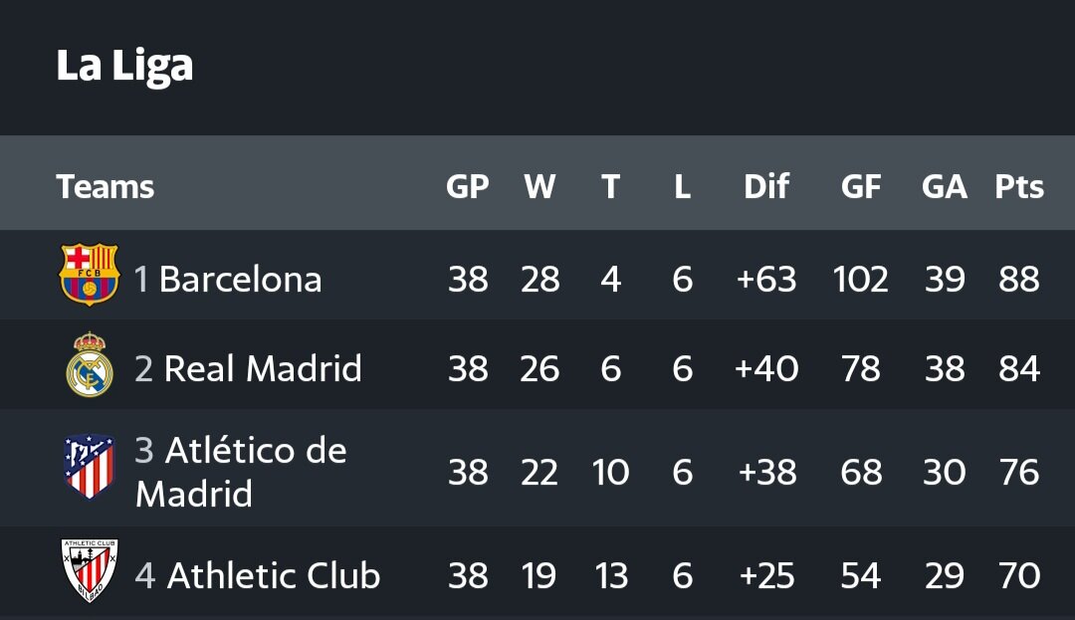Open the Real Madrid team link
This screenshot has height=620, width=1075.
click(x=263, y=368)
